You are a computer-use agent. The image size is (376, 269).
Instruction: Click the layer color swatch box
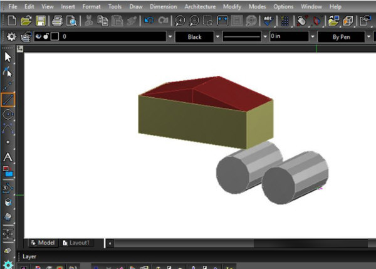(55, 37)
